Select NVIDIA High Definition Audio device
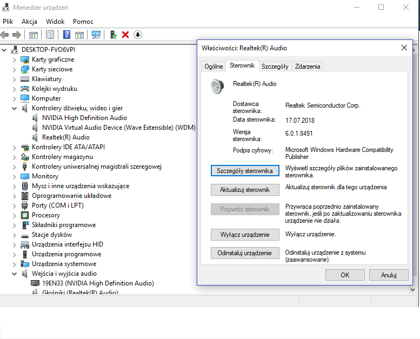 click(x=84, y=118)
